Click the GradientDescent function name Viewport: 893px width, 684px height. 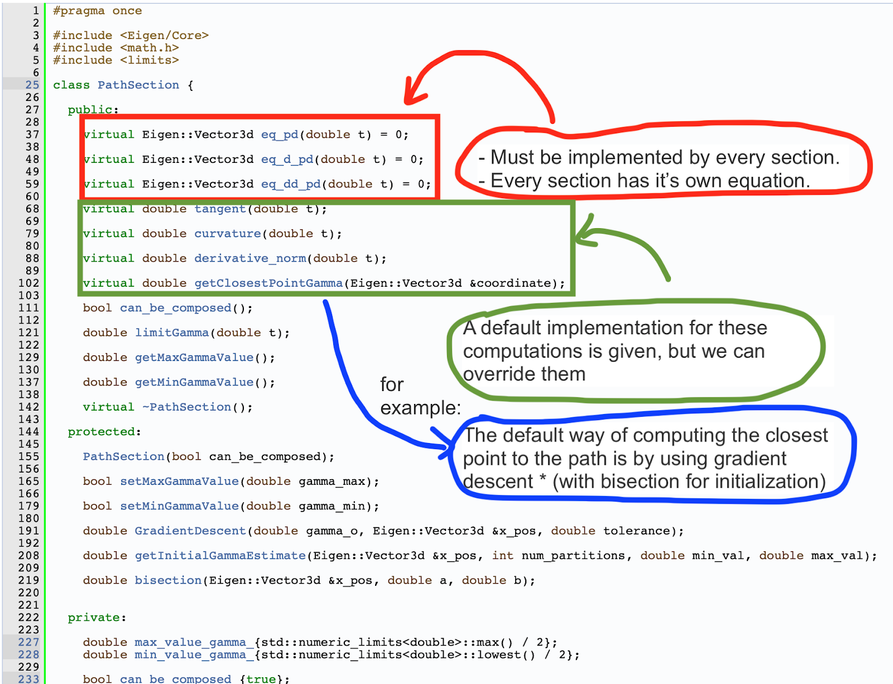(x=190, y=531)
